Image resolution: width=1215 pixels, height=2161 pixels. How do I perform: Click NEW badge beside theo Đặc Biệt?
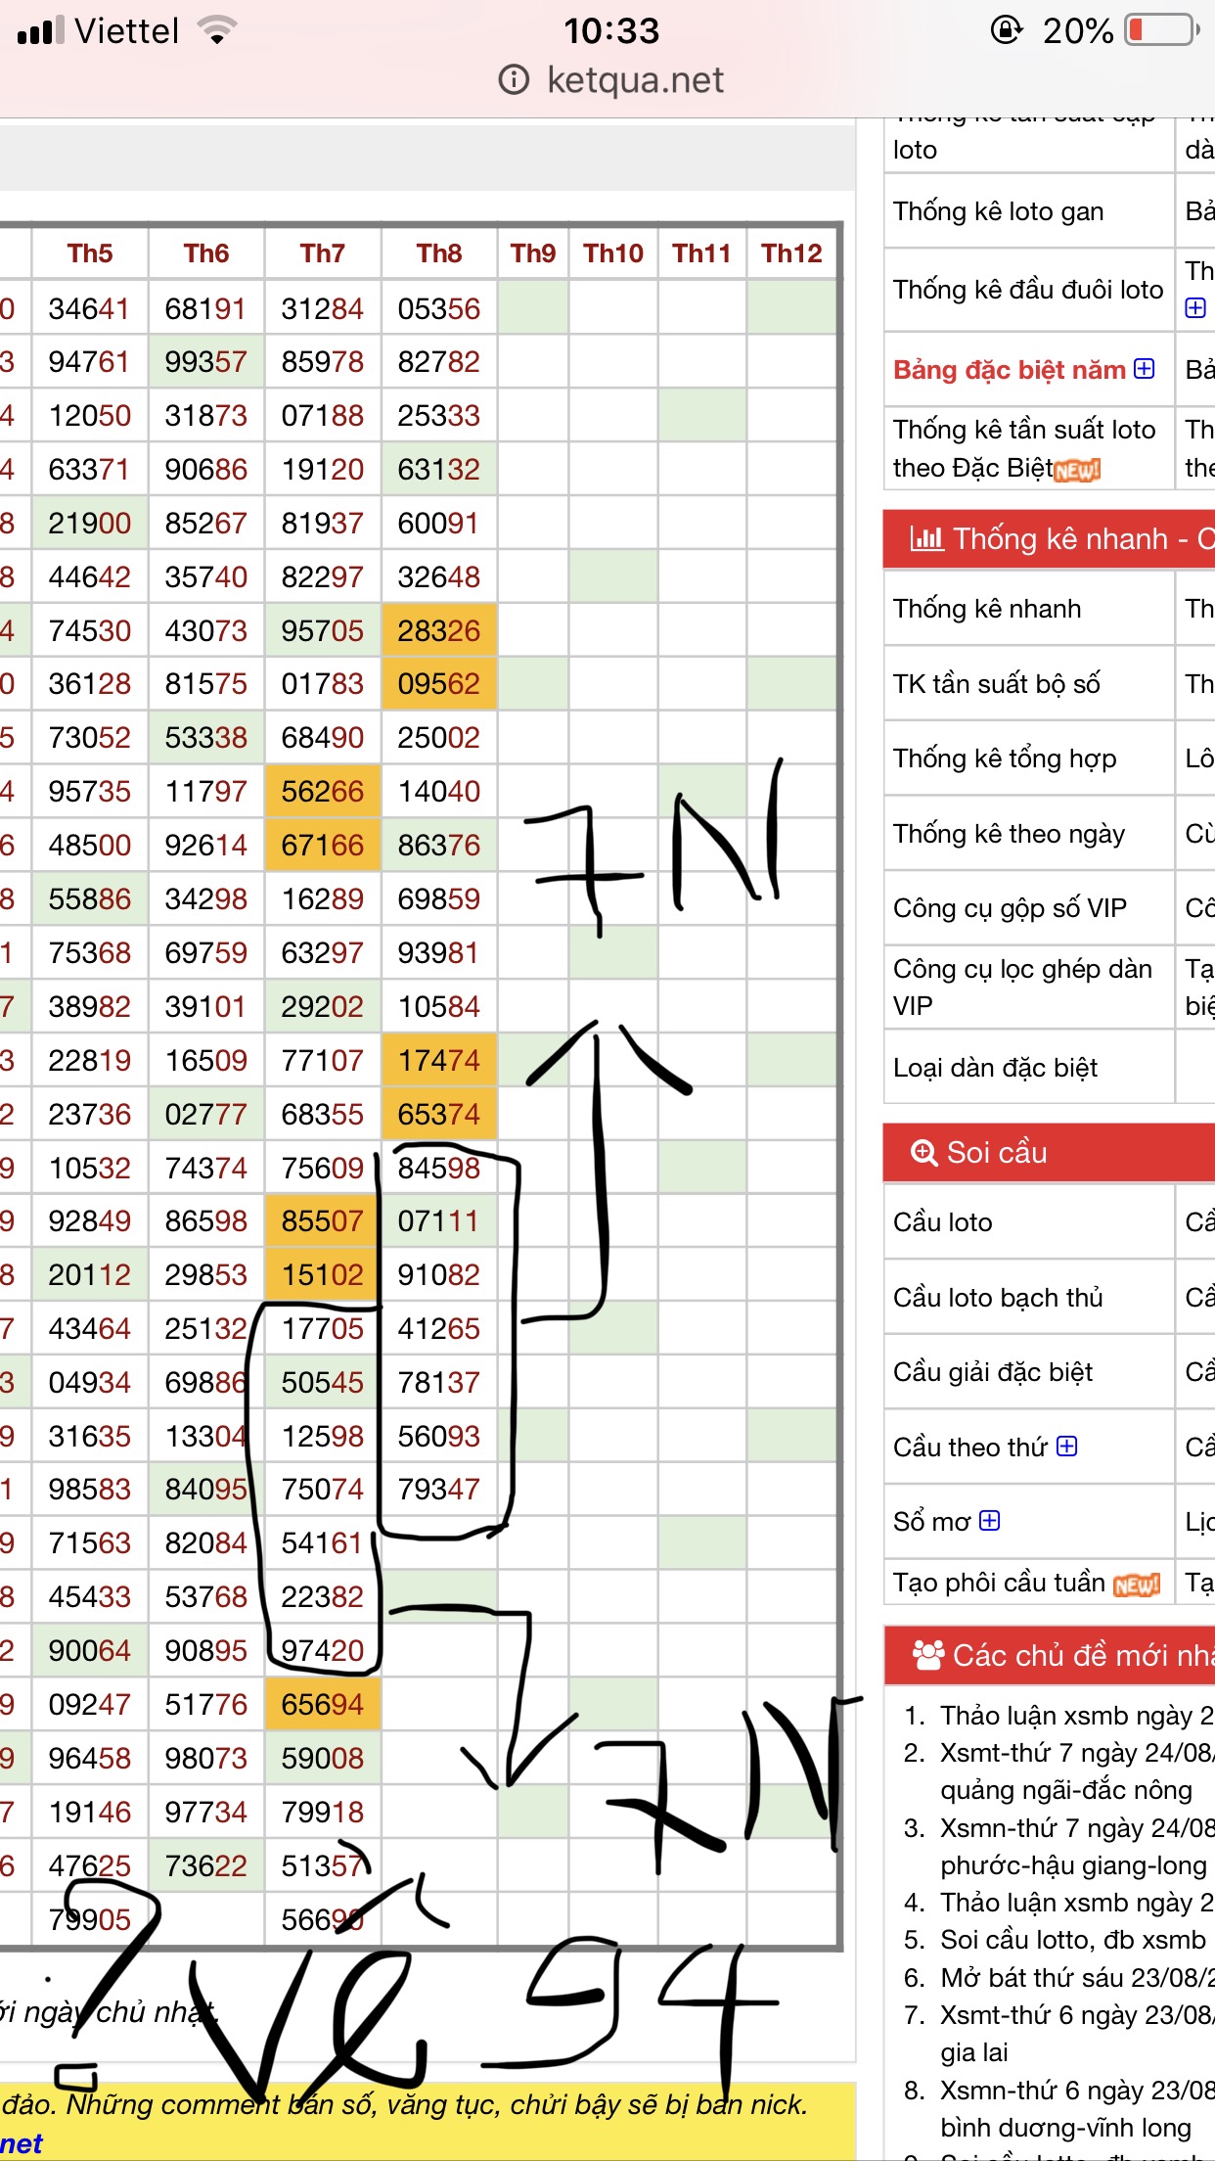point(1077,471)
